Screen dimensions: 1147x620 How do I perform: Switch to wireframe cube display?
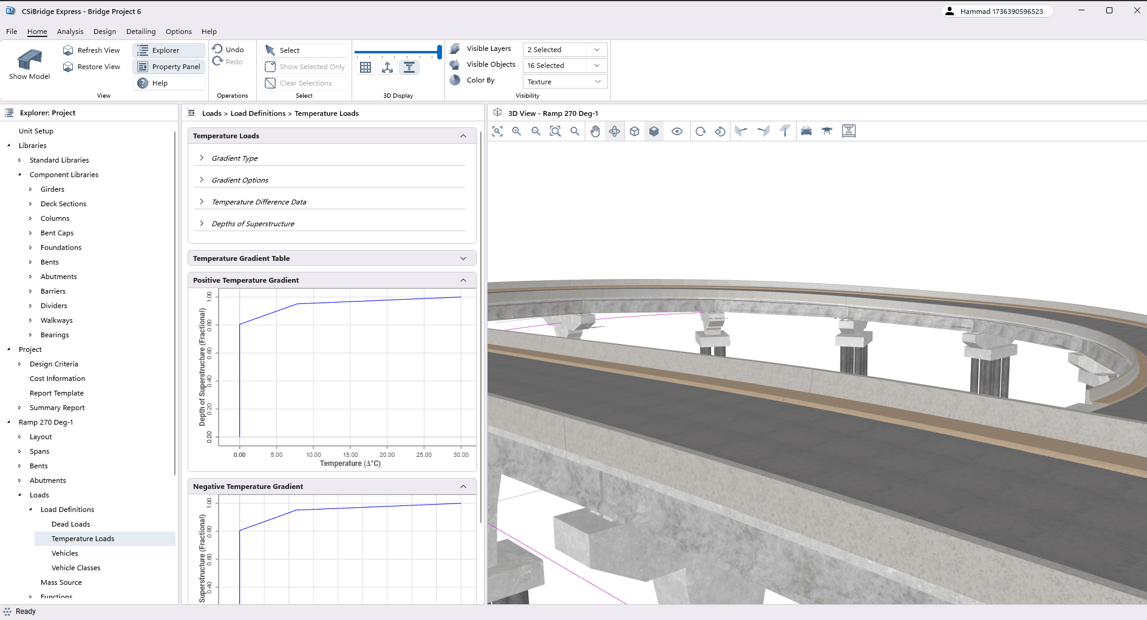[x=635, y=132]
